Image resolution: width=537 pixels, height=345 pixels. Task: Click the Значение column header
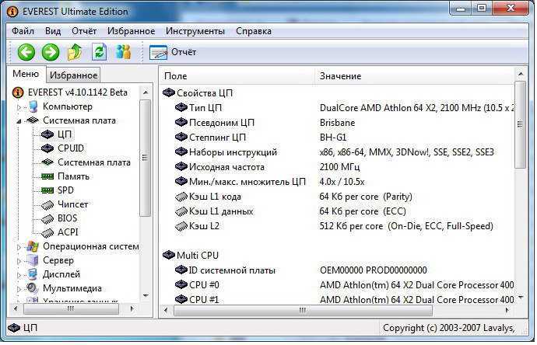pyautogui.click(x=414, y=76)
